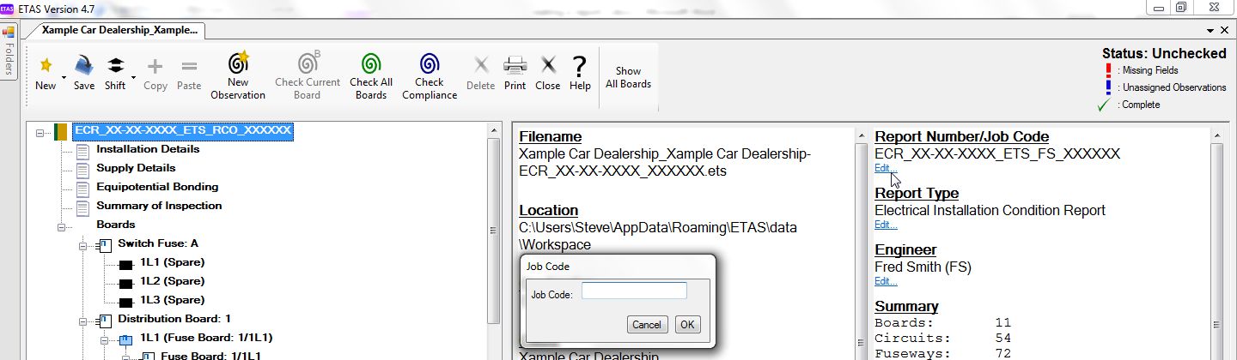Collapse the root report tree node
Viewport: 1237px width, 360px height.
point(40,132)
